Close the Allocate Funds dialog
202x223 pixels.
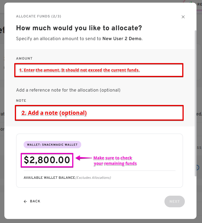click(183, 17)
